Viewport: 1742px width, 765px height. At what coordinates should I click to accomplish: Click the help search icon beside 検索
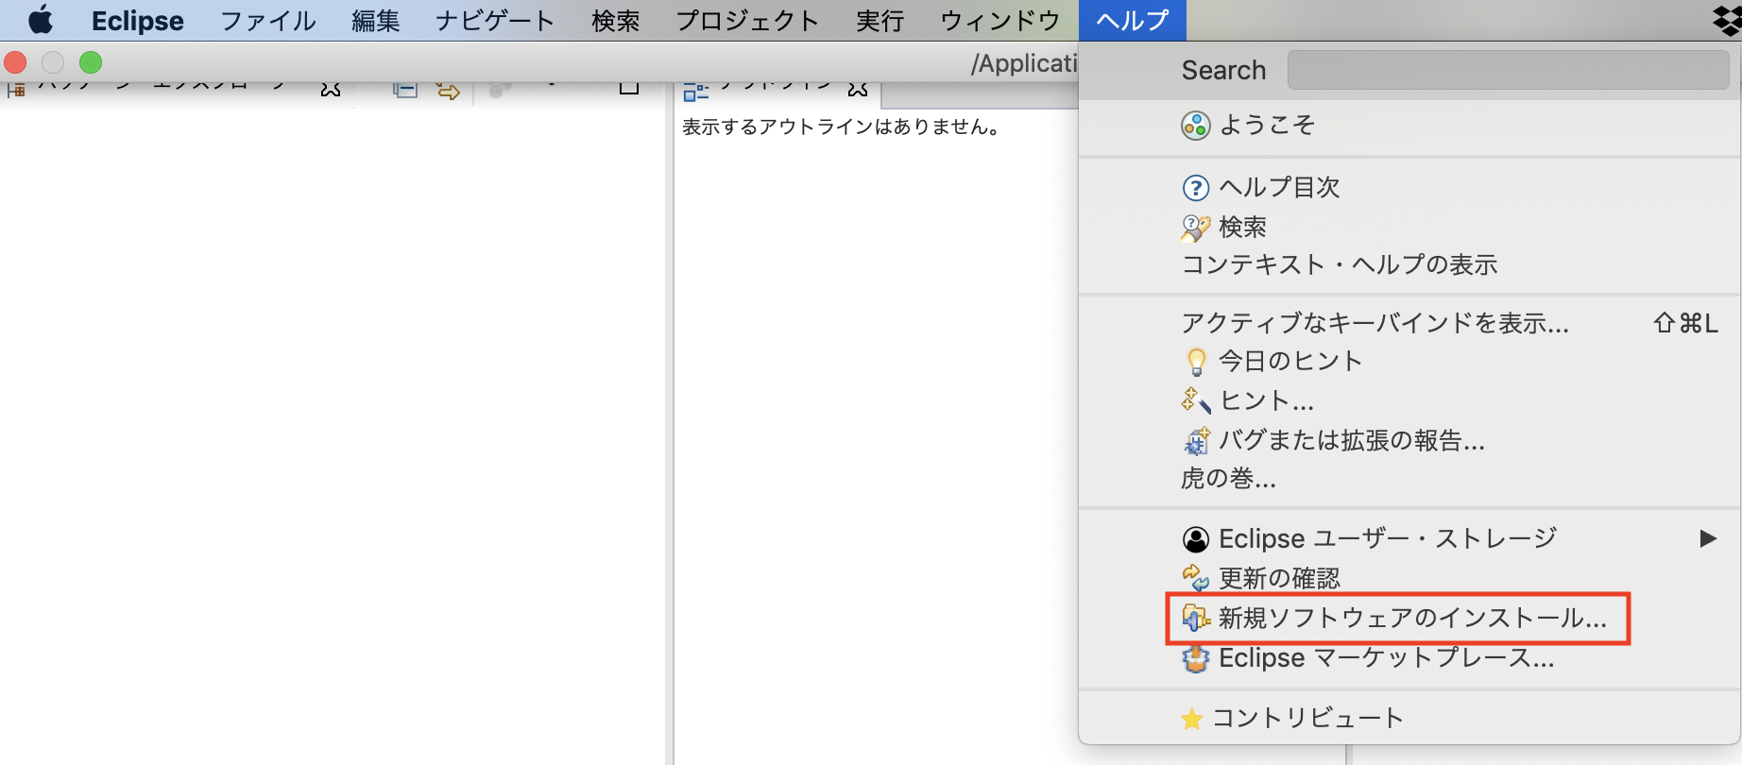point(1196,228)
